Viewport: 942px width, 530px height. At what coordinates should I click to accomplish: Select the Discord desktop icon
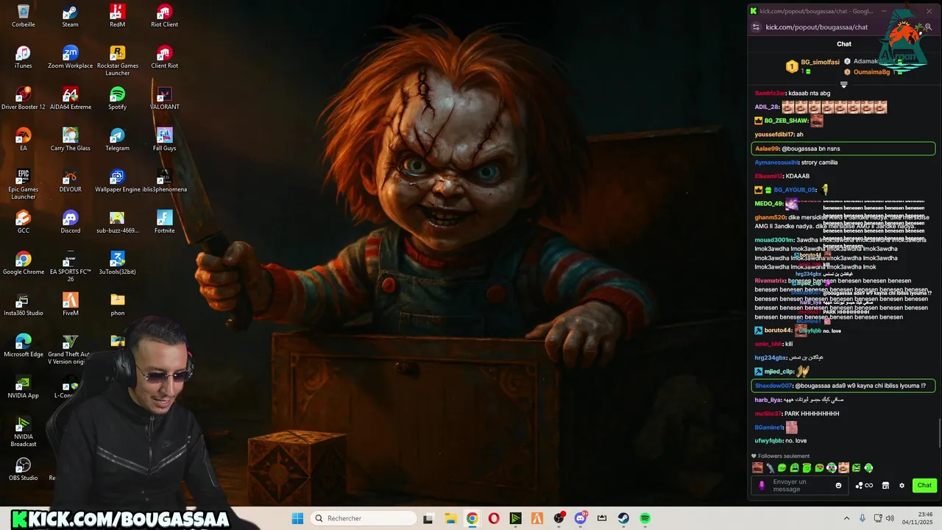[x=70, y=222]
